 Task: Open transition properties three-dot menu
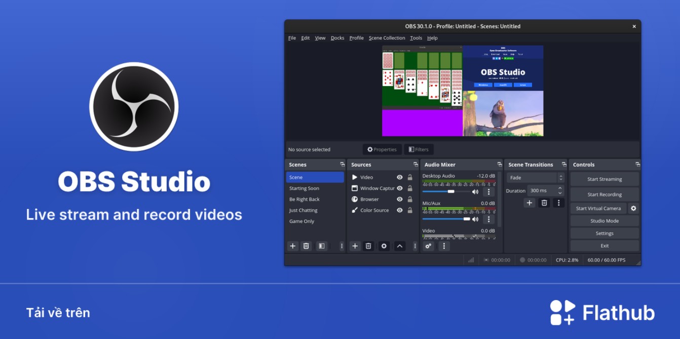click(x=559, y=203)
